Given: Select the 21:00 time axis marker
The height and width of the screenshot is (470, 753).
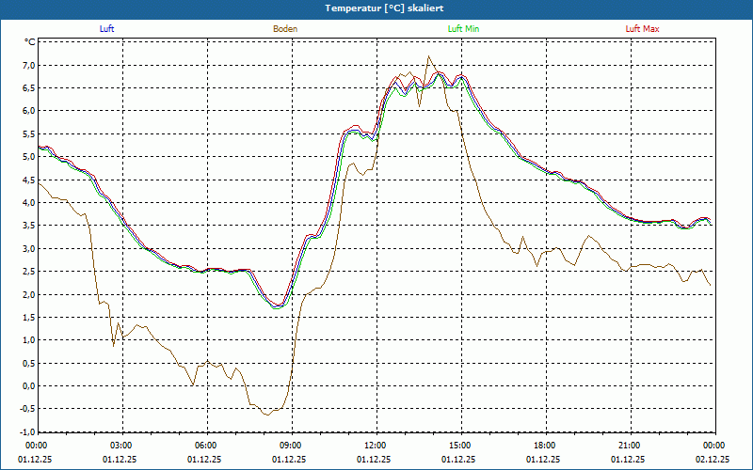Looking at the screenshot, I should click(x=630, y=446).
